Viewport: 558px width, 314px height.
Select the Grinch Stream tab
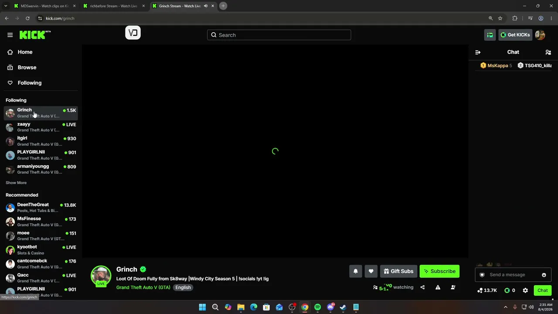click(x=183, y=6)
